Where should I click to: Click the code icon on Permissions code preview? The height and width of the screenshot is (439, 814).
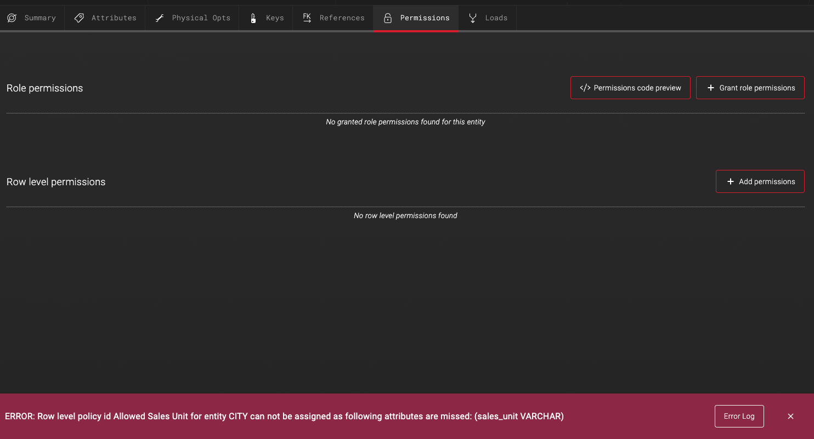[585, 87]
